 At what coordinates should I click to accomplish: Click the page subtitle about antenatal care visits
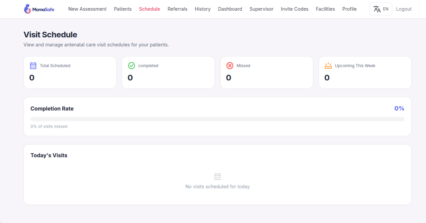96,45
